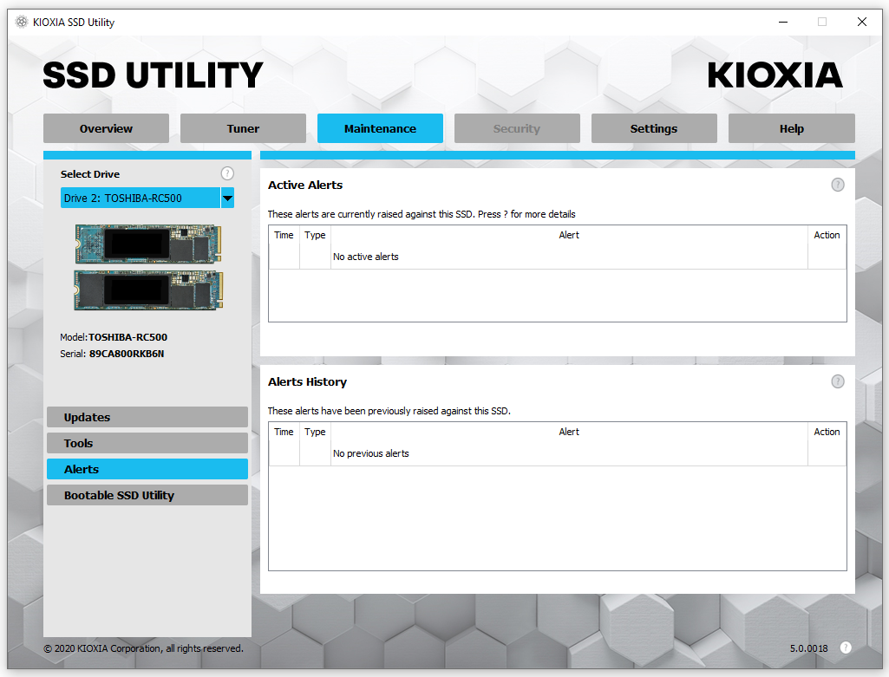This screenshot has height=677, width=889.
Task: Click 'These alerts have been previously raised' text
Action: (389, 411)
